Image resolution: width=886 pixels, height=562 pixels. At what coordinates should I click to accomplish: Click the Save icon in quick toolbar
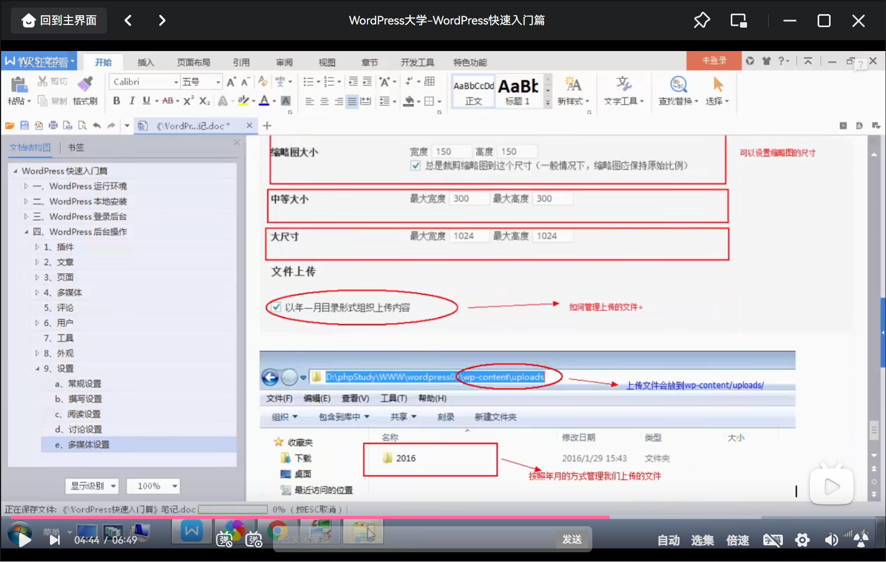point(24,125)
